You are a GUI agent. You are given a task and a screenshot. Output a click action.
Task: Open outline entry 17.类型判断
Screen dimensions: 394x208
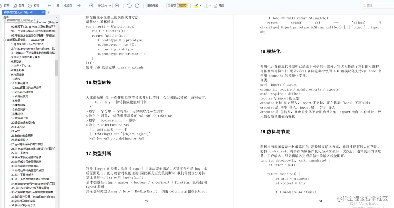point(18,110)
